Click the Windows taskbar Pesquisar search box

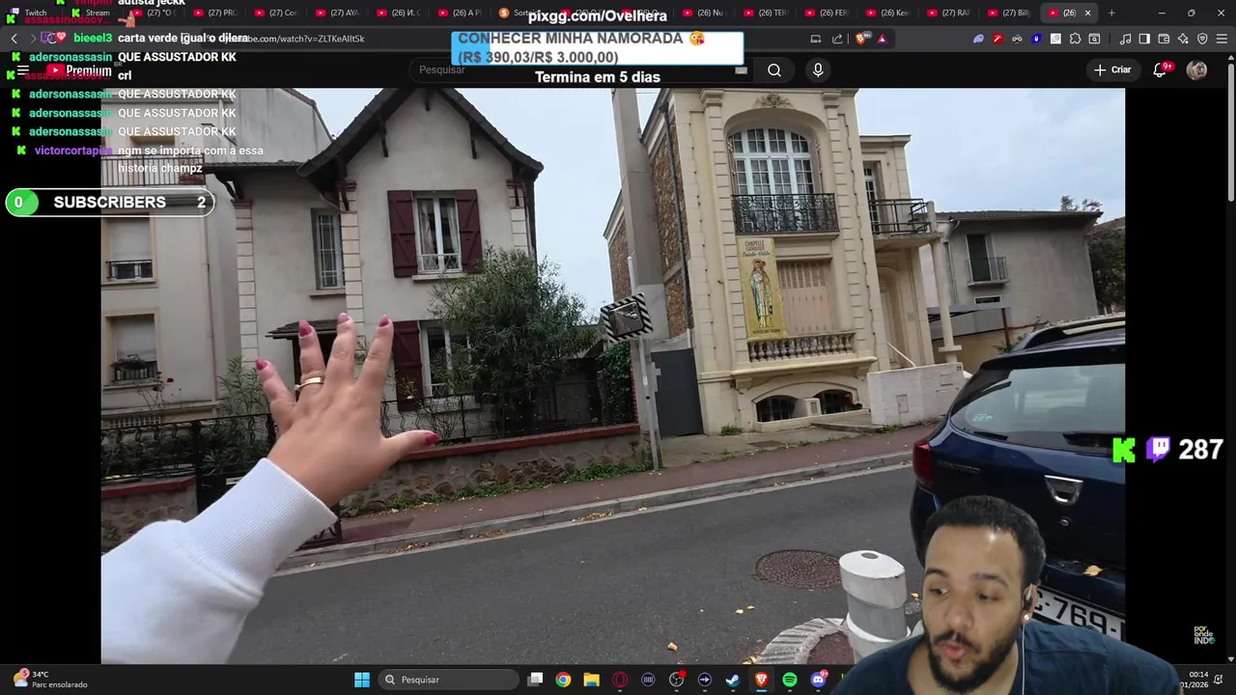pos(449,680)
